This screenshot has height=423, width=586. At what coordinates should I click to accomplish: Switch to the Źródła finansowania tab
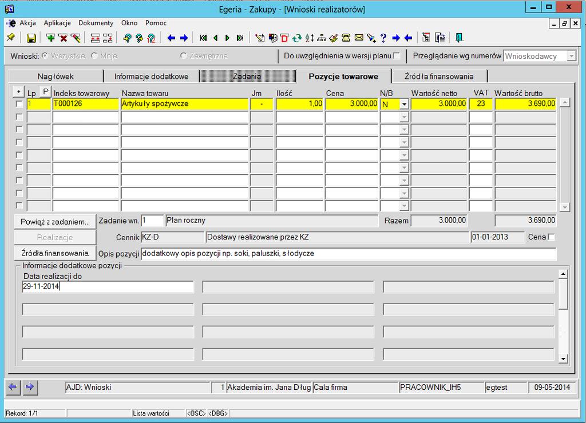coord(439,77)
